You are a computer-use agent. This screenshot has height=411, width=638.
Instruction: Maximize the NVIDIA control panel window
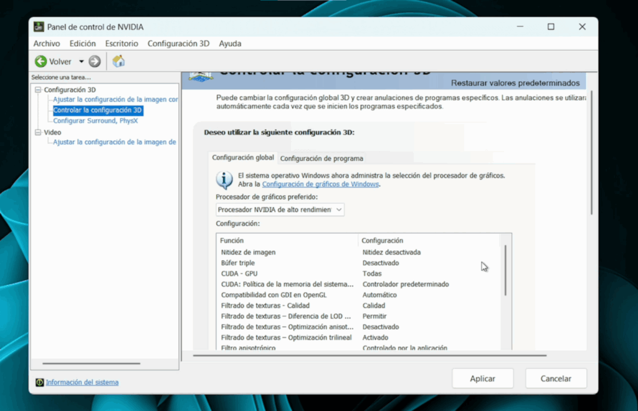[x=551, y=27]
